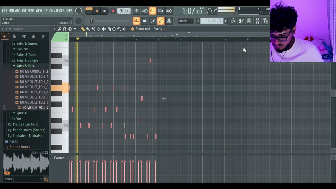
Task: Toggle the Browser panel icon in toolbar
Action: [x=266, y=21]
